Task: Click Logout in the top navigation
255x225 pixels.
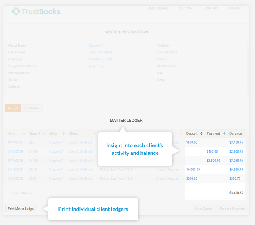Action: coord(235,8)
